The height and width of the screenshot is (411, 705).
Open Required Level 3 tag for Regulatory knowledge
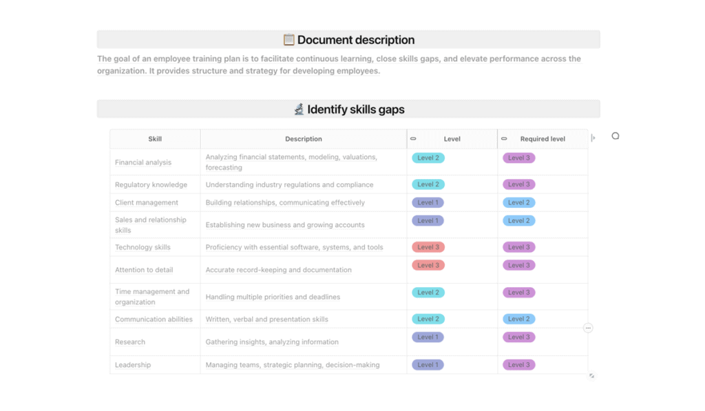pyautogui.click(x=519, y=185)
